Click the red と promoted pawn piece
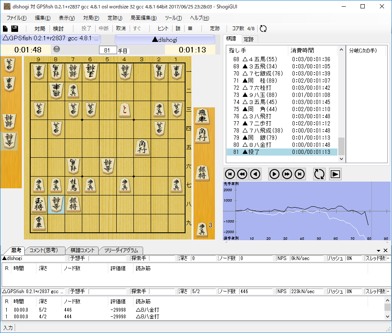 tap(125, 109)
